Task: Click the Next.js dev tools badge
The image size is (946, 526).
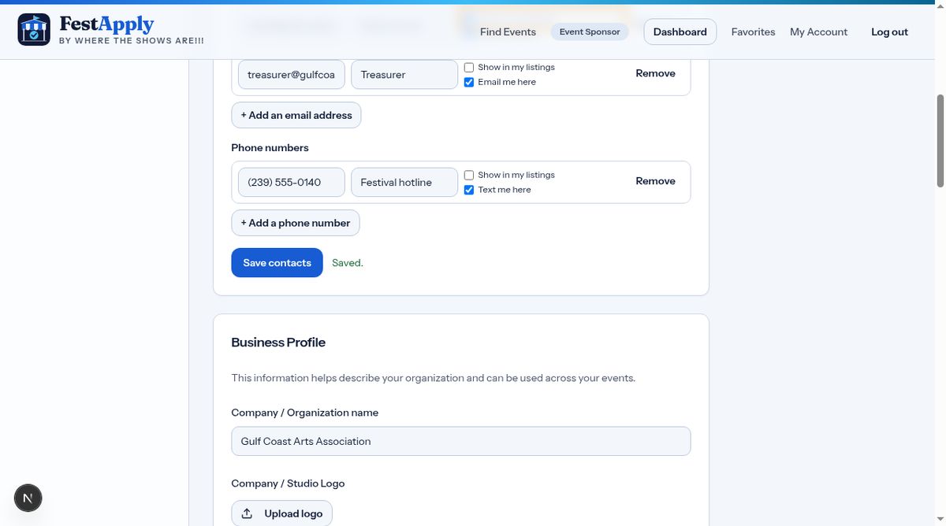Action: click(x=28, y=498)
